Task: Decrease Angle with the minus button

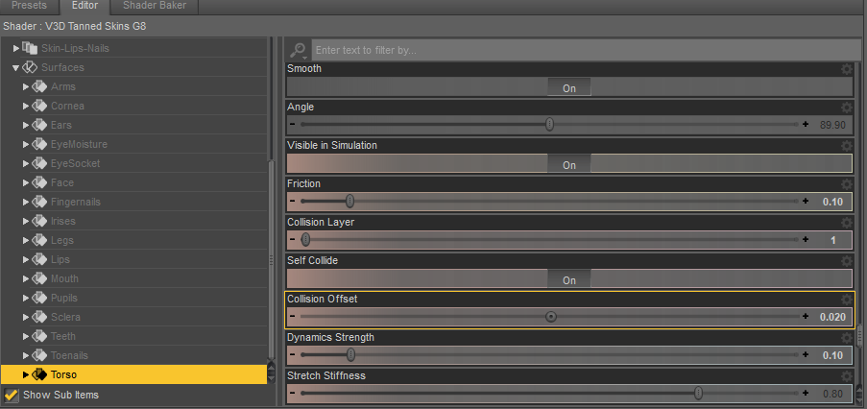Action: pyautogui.click(x=292, y=125)
